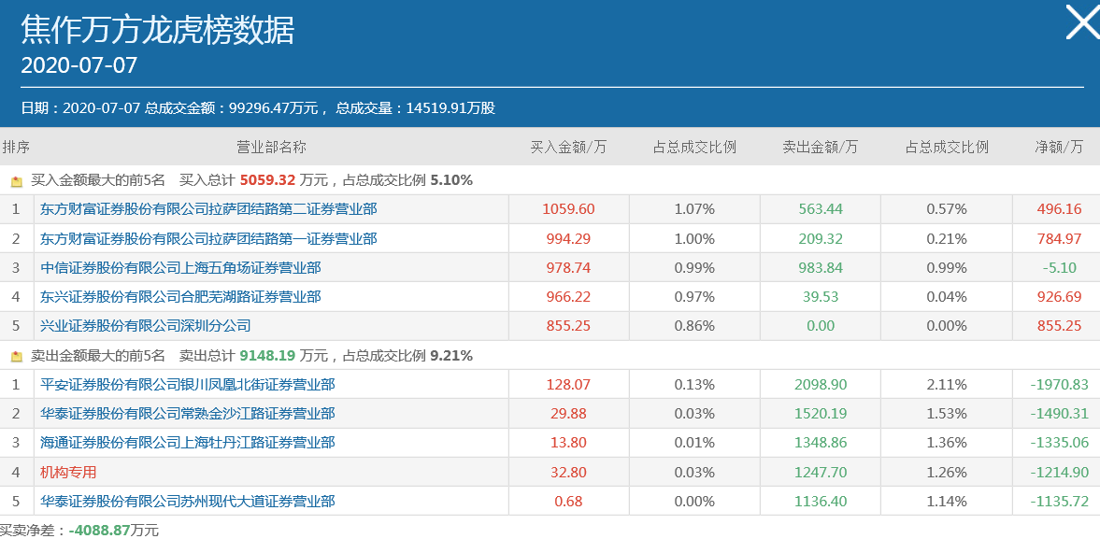Select ratio 1.26% in 机构专用 row
The height and width of the screenshot is (539, 1100).
947,473
